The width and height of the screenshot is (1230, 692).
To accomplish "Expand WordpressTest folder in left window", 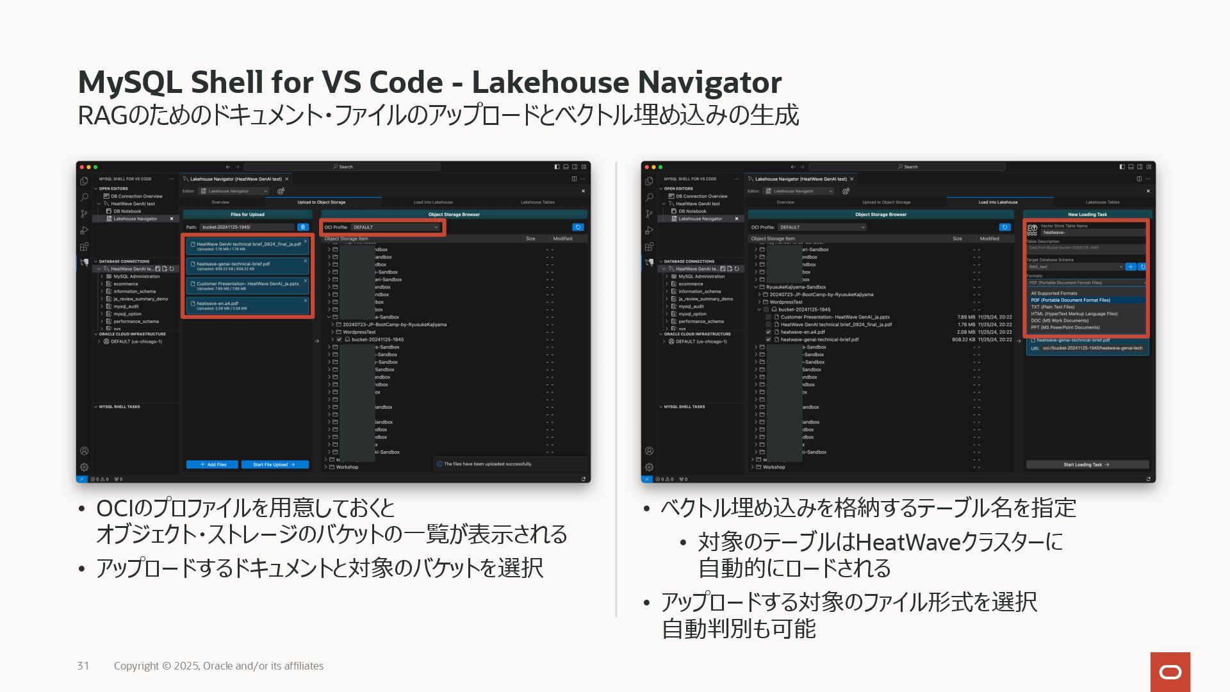I will (x=332, y=332).
